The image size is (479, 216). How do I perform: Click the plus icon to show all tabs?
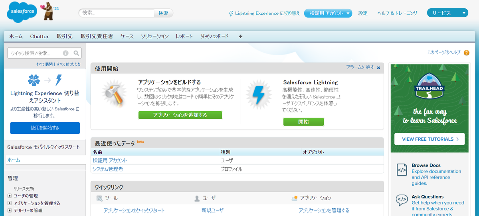coord(240,36)
